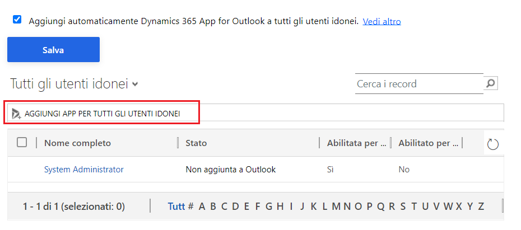Filter records by letter M

(x=336, y=206)
